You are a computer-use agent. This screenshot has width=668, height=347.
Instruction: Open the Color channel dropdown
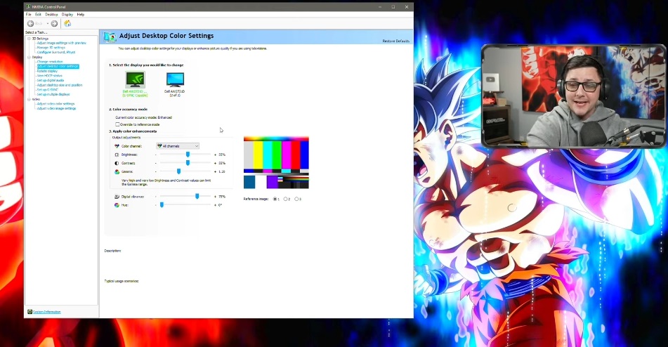[178, 146]
